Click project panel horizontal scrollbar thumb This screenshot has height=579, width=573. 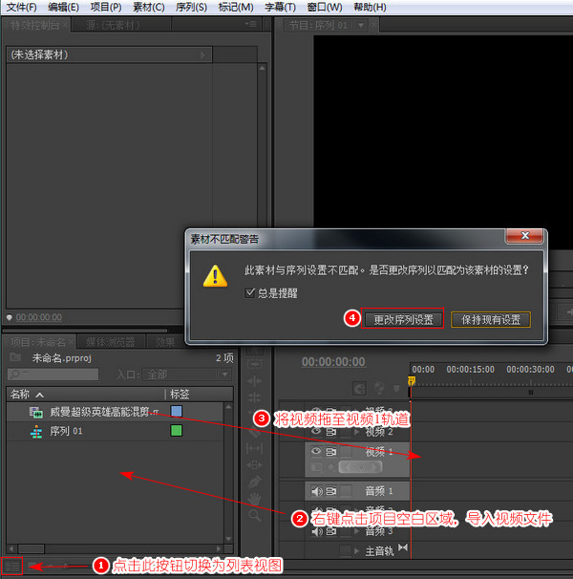pyautogui.click(x=31, y=548)
